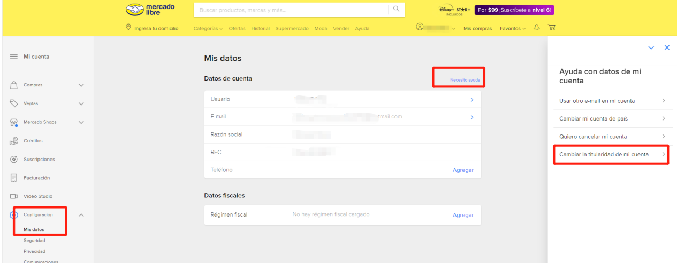Screen dimensions: 677x263
Task: Select Seguridad under Configuración
Action: pyautogui.click(x=34, y=241)
